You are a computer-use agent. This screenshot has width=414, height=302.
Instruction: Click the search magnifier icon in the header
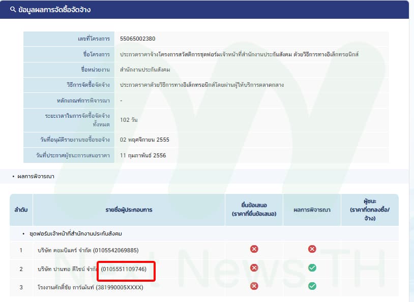(13, 10)
